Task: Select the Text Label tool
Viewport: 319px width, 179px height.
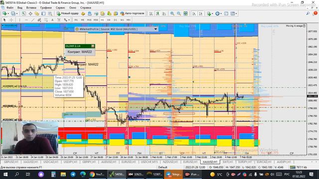Action: tap(59, 20)
